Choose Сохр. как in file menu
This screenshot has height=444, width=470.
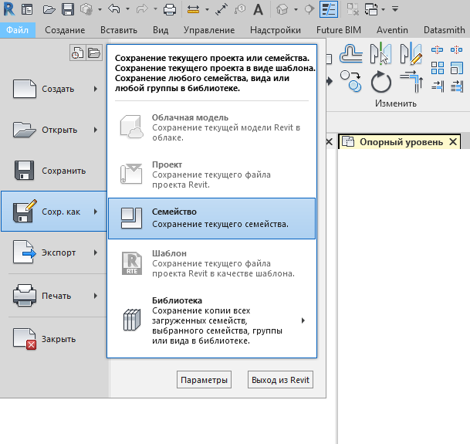point(54,212)
